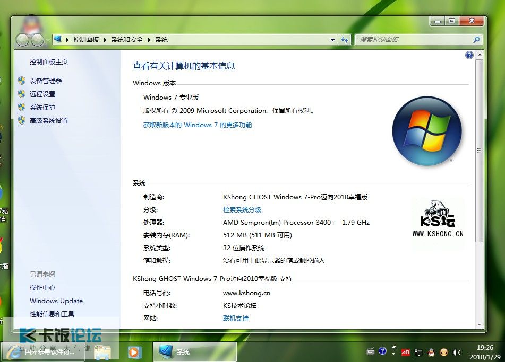
Task: Click the search magnifier icon
Action: click(476, 40)
